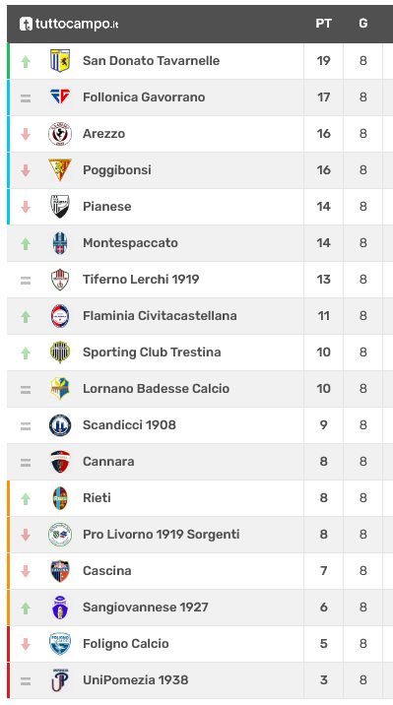Open the Pro Livorno 1919 Sorgenti link
This screenshot has height=705, width=393.
coord(161,534)
